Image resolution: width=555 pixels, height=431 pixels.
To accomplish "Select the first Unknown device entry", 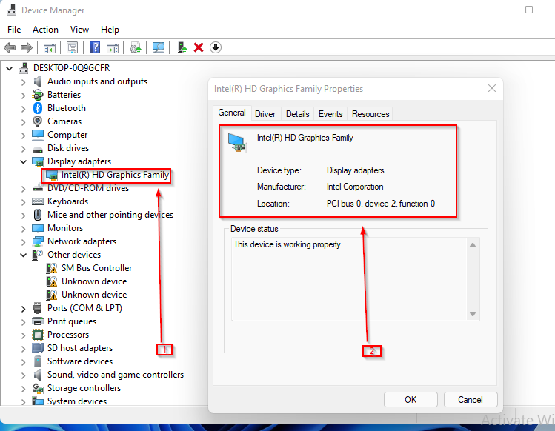I will click(x=94, y=281).
